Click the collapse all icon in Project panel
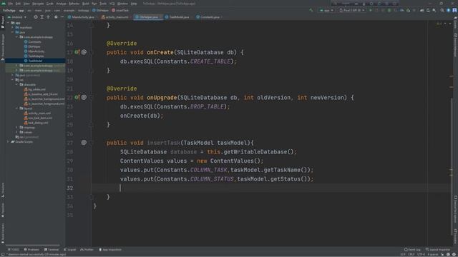 click(48, 17)
